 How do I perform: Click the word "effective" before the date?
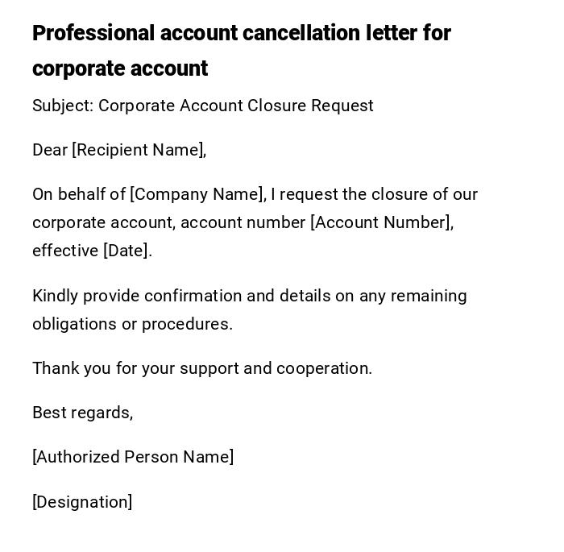click(65, 251)
